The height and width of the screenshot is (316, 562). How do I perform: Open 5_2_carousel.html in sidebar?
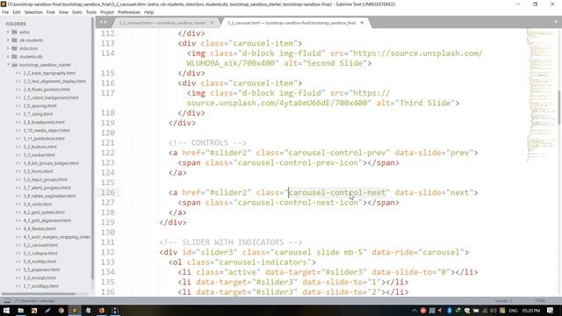pyautogui.click(x=40, y=245)
